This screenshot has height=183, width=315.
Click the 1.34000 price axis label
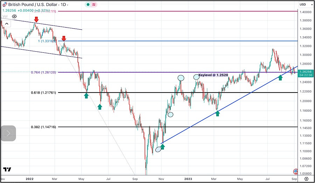click(305, 37)
